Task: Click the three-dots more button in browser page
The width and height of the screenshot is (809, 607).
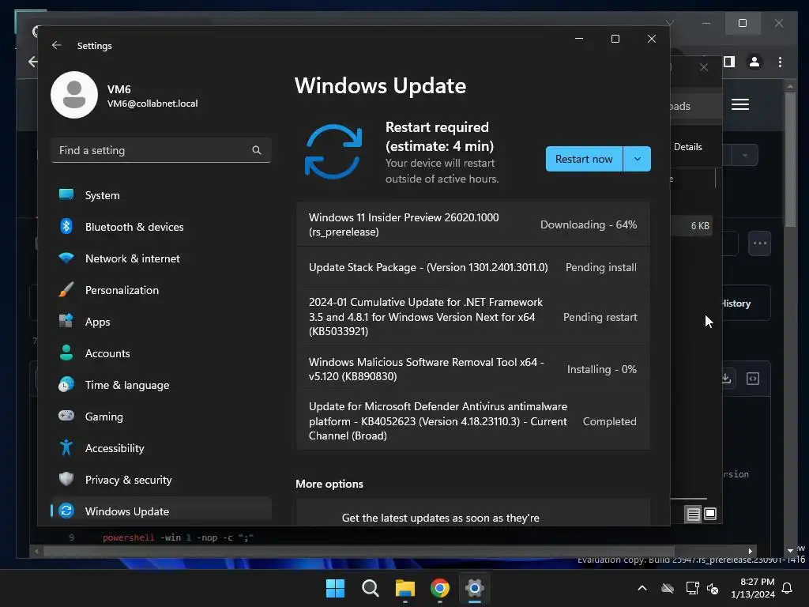Action: 760,243
